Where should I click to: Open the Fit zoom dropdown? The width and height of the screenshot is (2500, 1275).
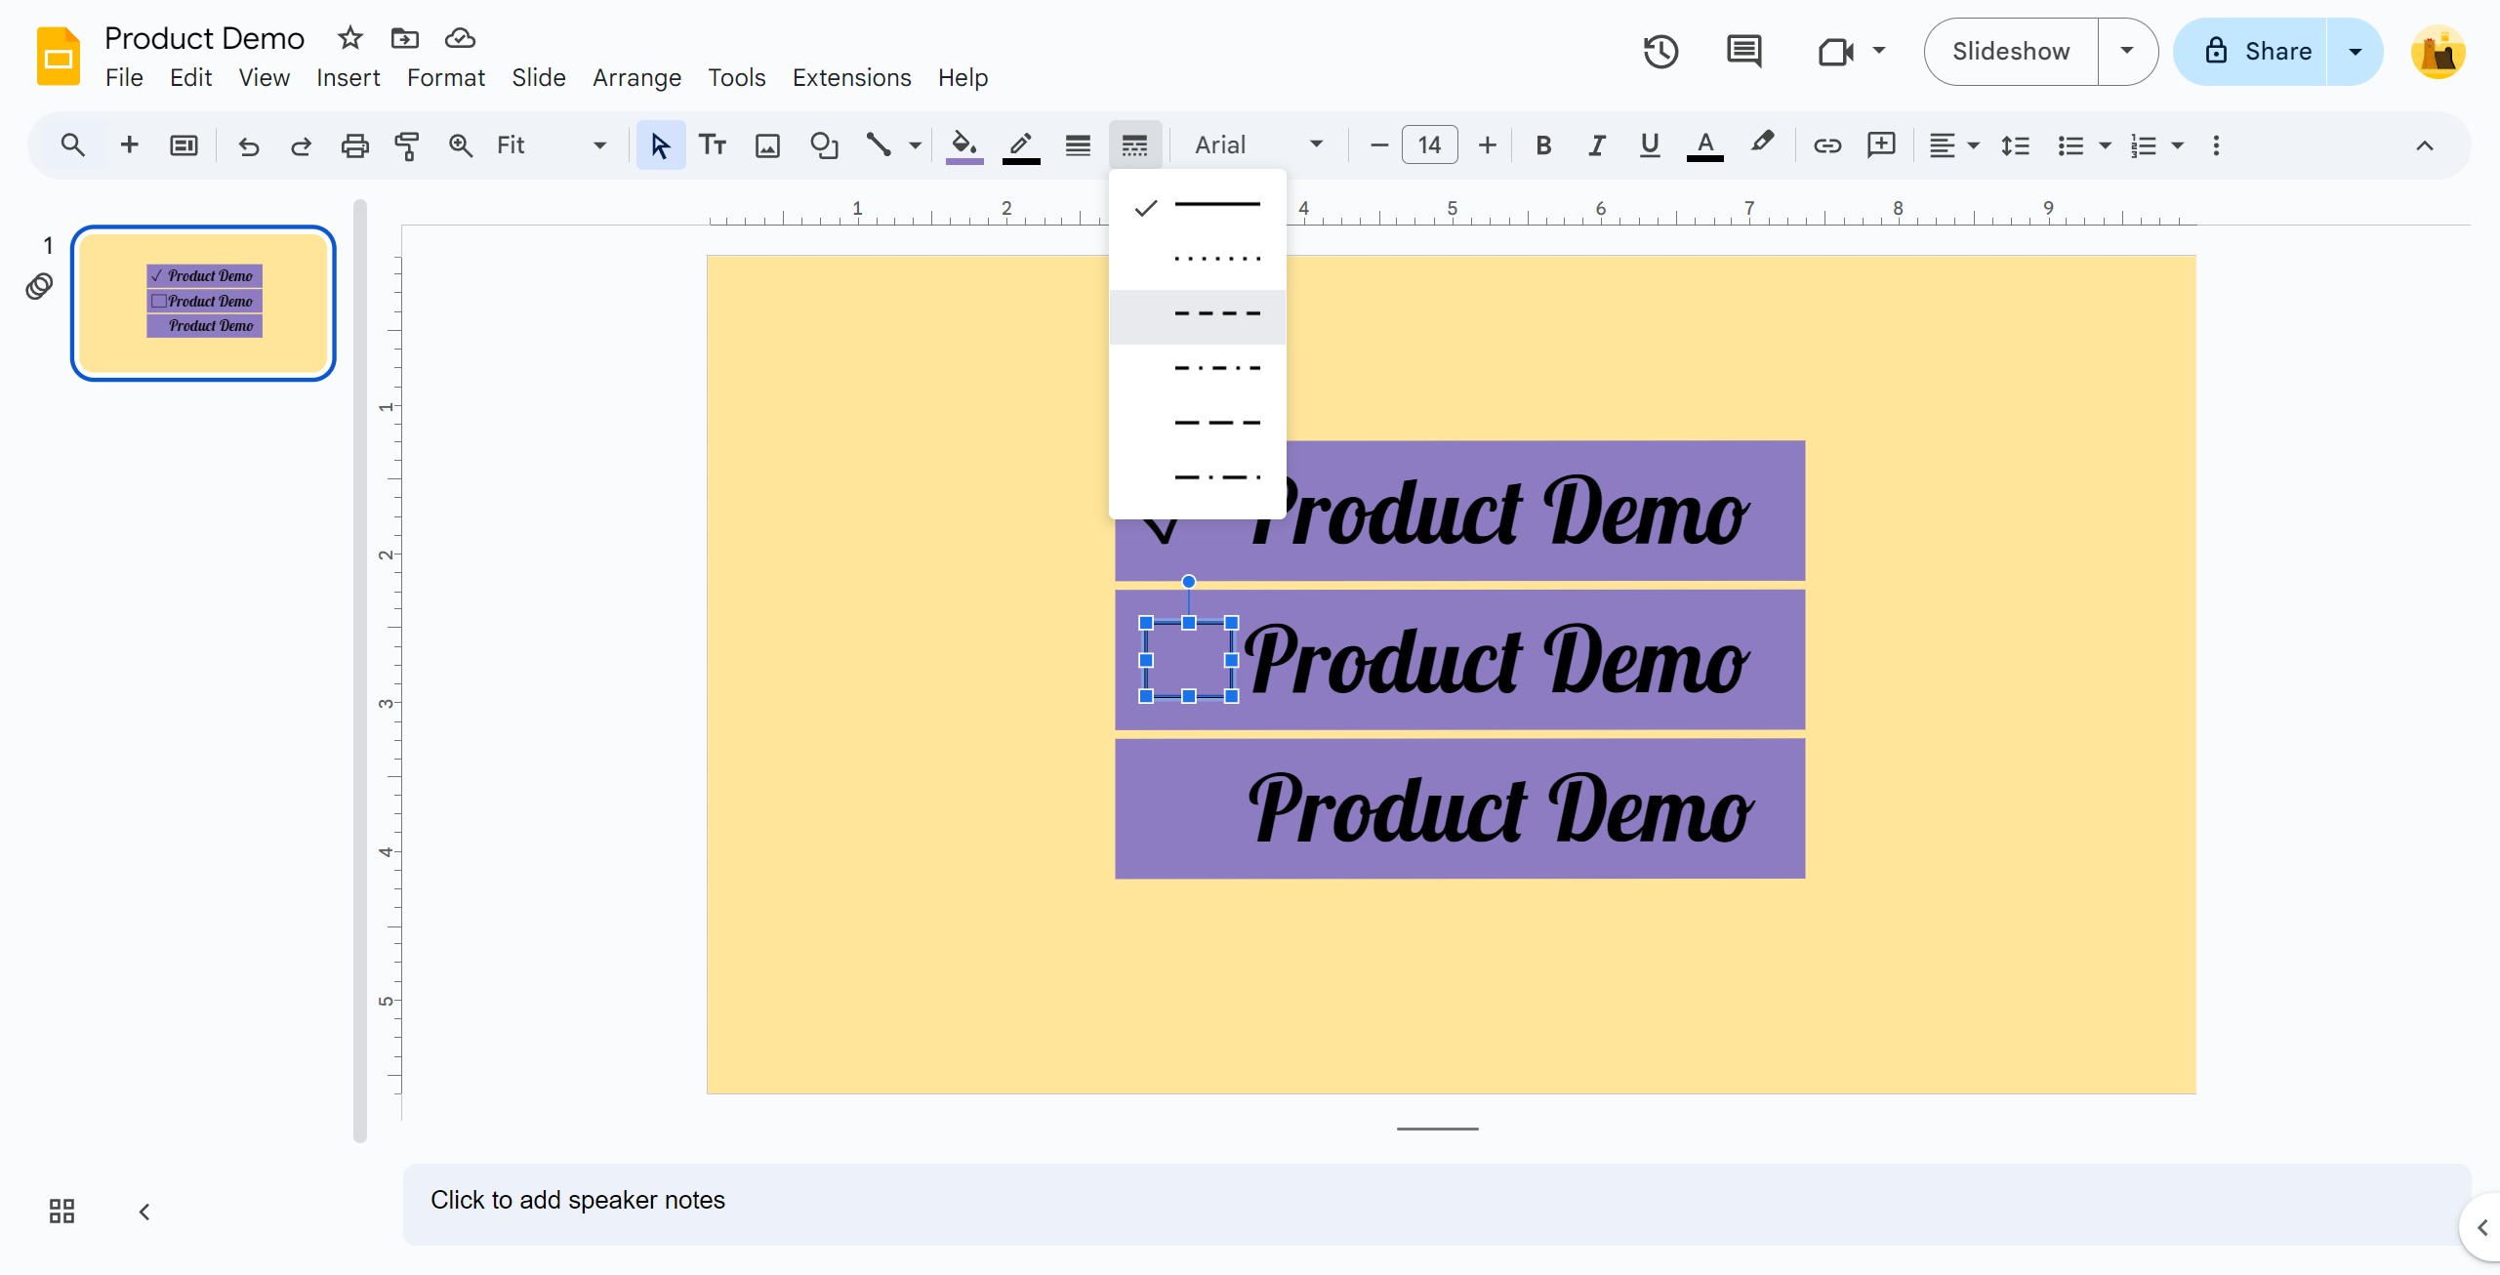552,145
